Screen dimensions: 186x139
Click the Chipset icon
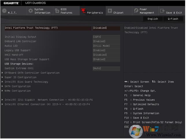click(110, 11)
